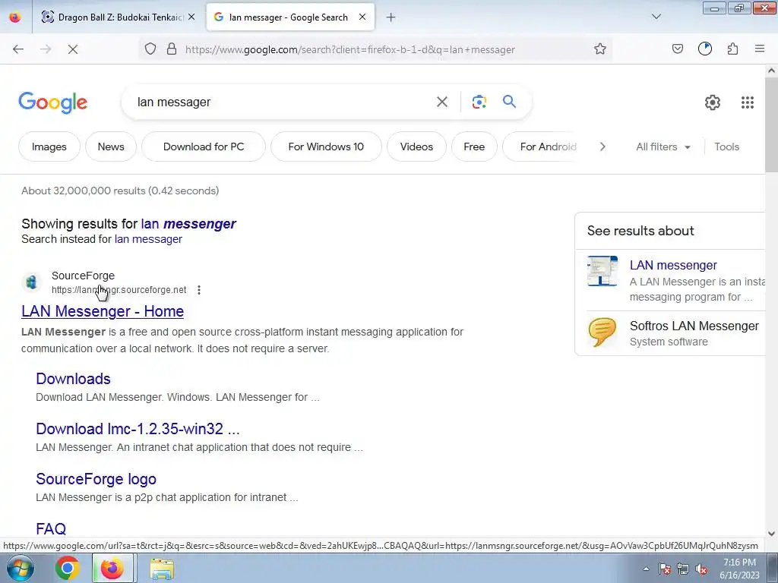Open Windows Explorer from the taskbar
The image size is (778, 583).
[161, 569]
